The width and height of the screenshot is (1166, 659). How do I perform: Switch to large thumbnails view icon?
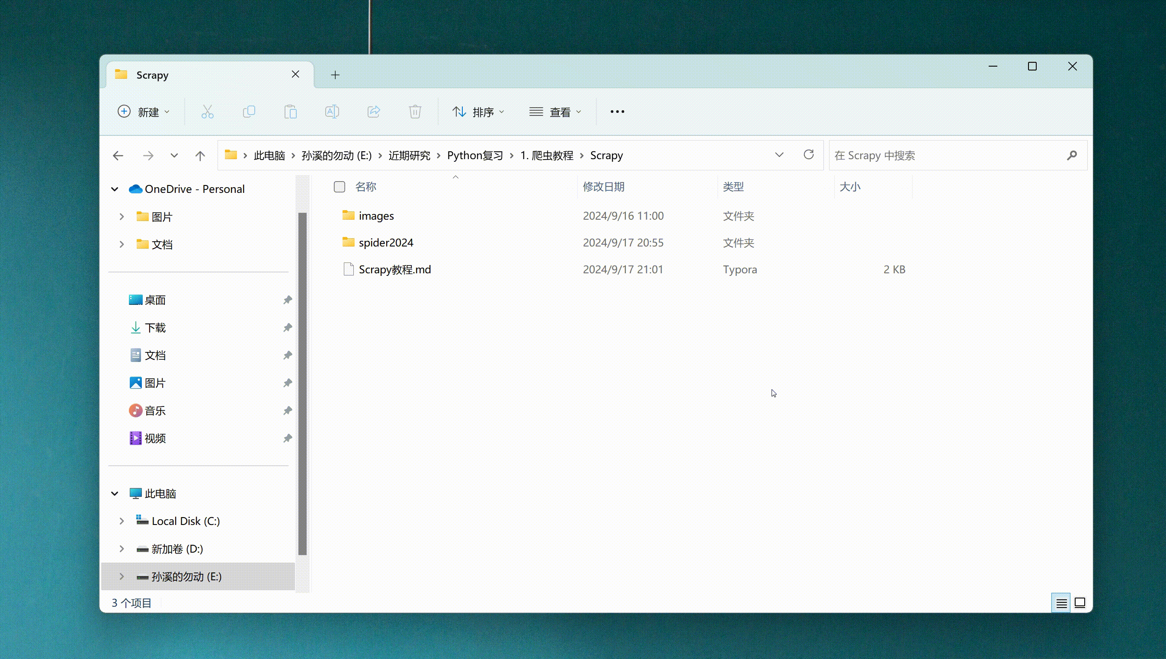(x=1080, y=603)
